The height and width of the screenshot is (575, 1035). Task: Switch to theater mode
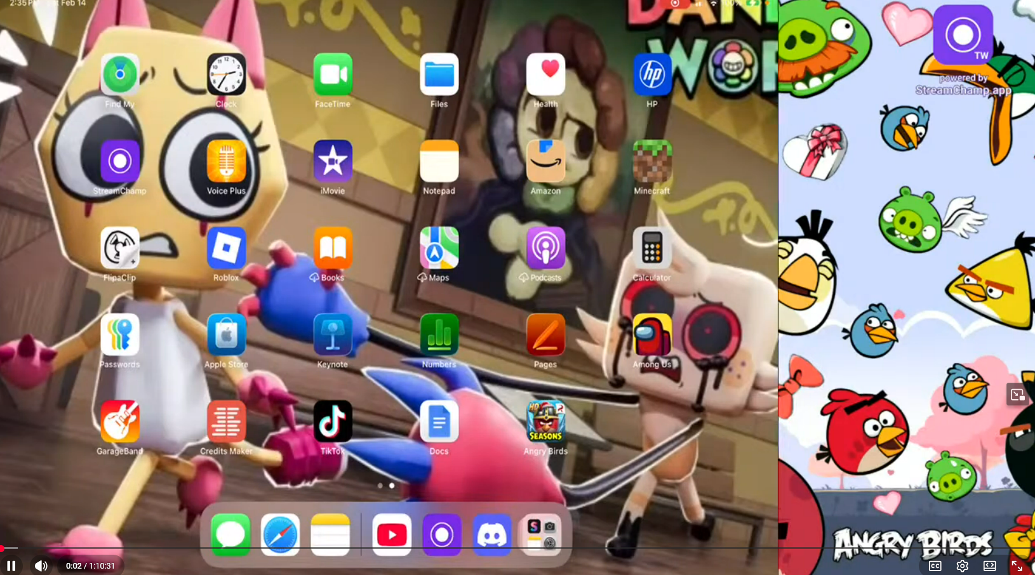990,565
